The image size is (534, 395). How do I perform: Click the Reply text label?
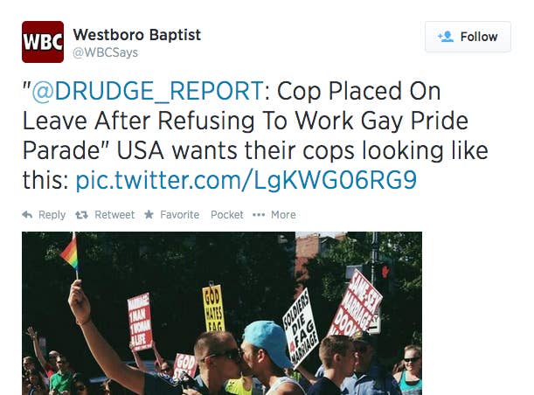(52, 215)
